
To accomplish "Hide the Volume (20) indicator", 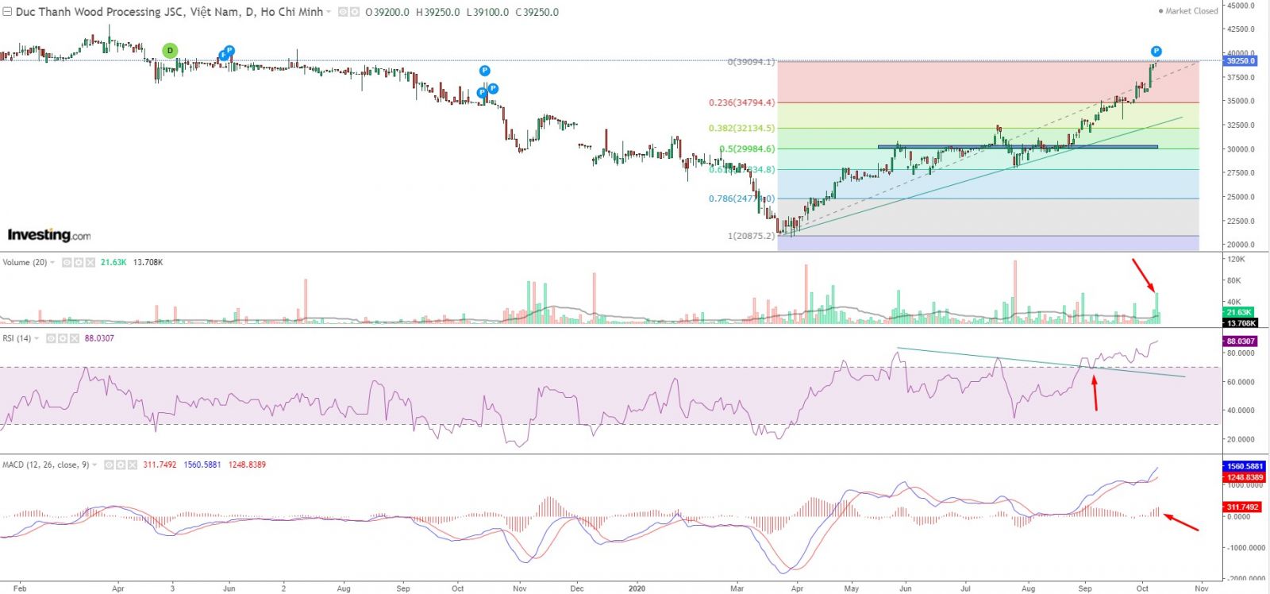I will 67,262.
